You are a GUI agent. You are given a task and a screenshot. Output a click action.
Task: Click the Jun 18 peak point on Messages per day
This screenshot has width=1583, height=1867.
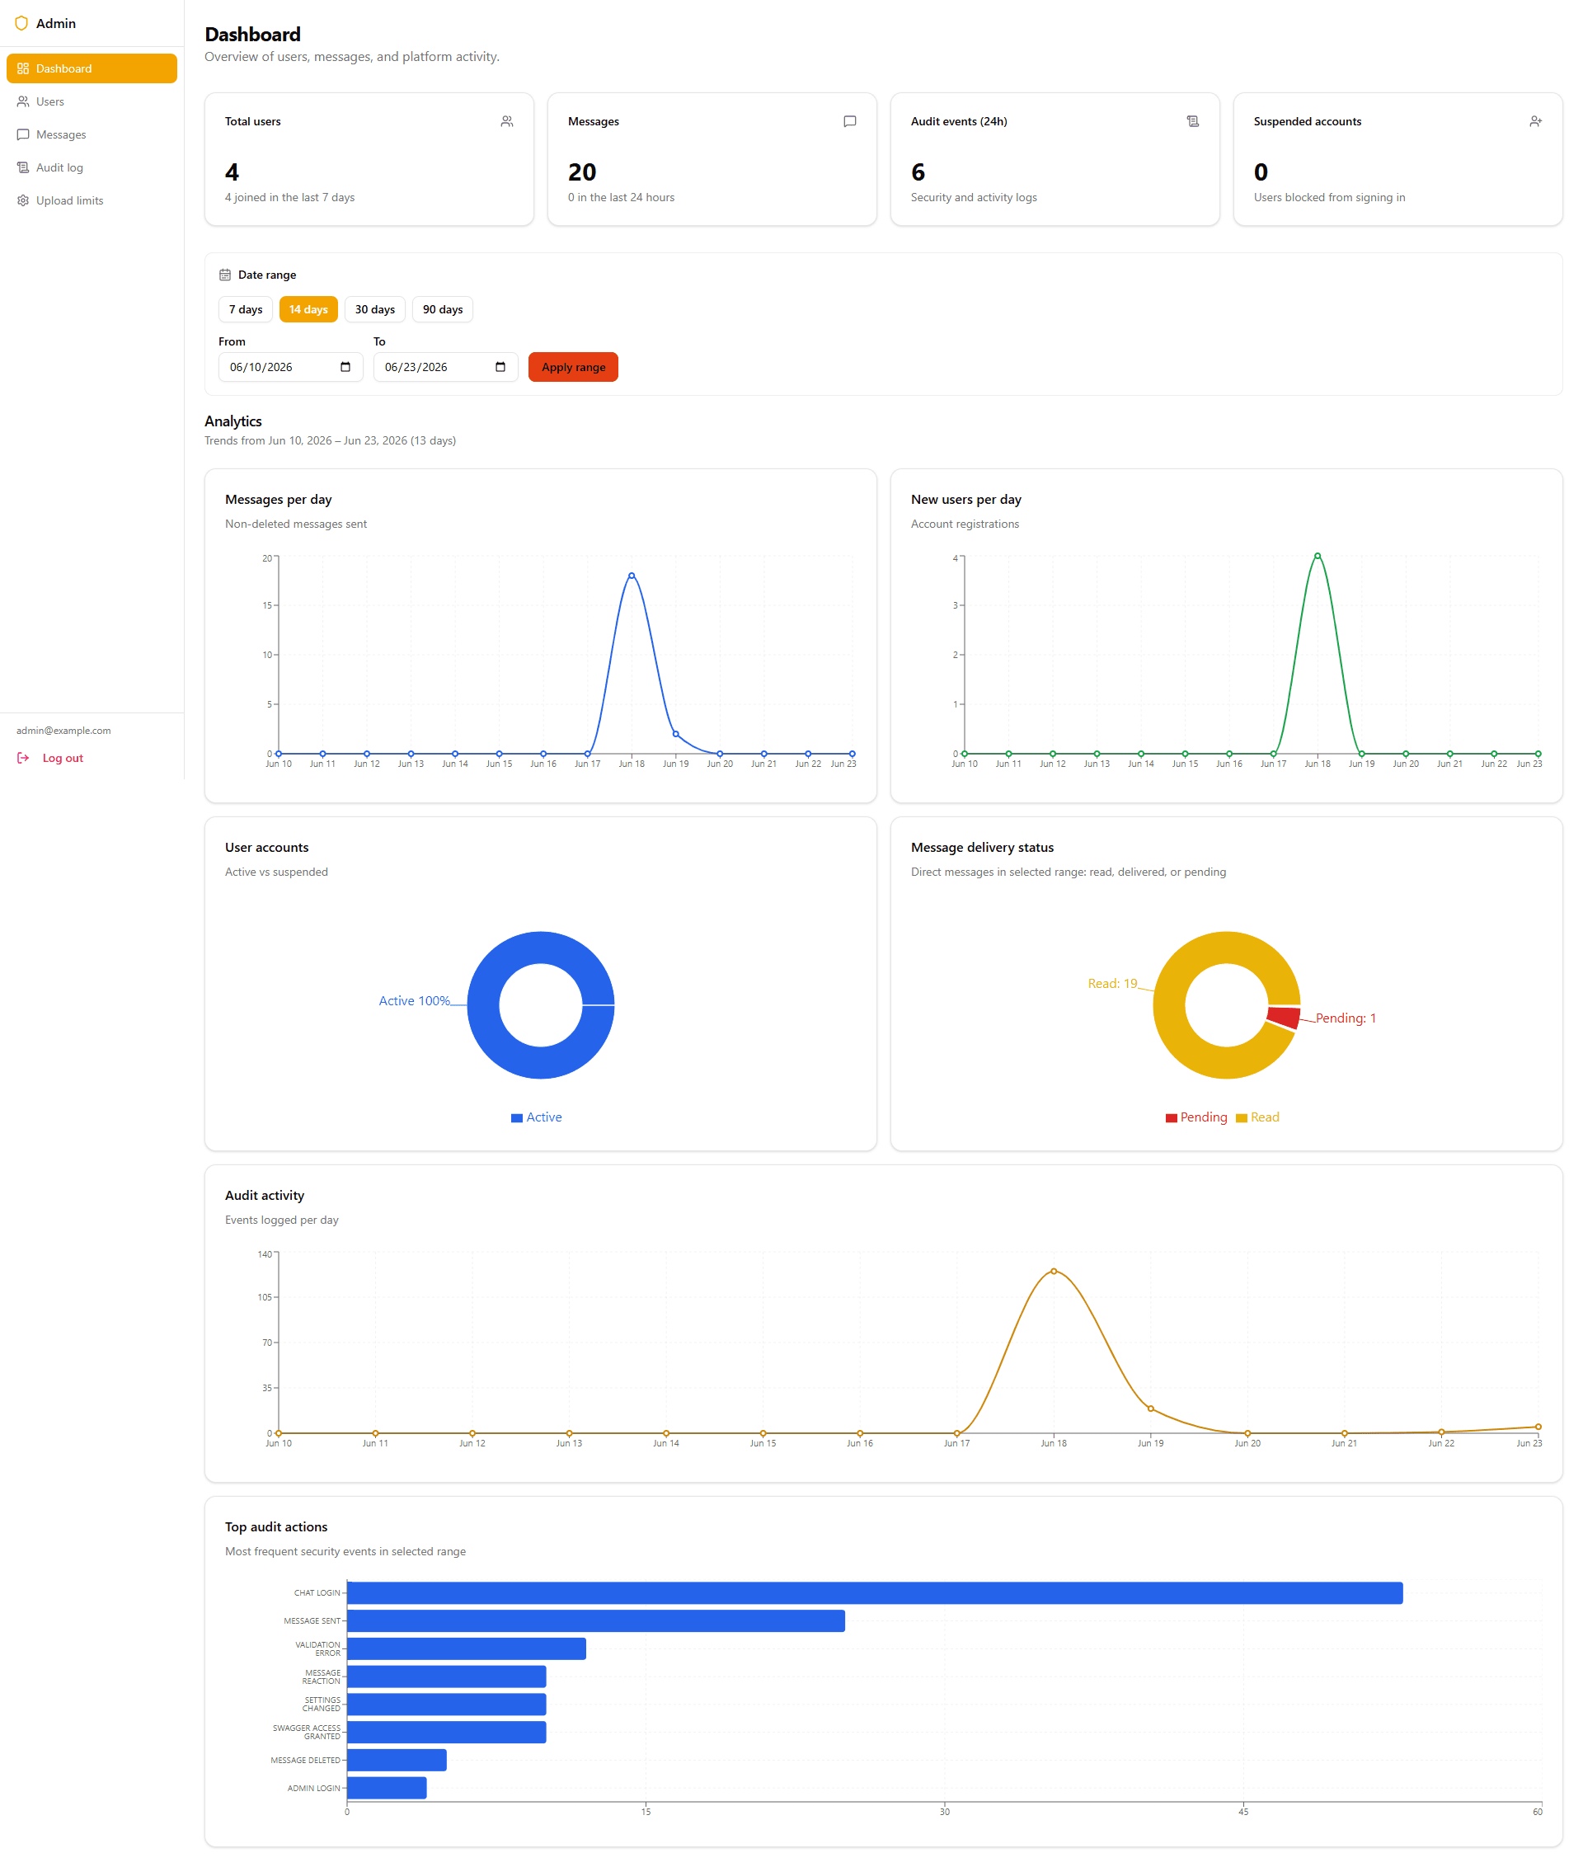point(632,576)
